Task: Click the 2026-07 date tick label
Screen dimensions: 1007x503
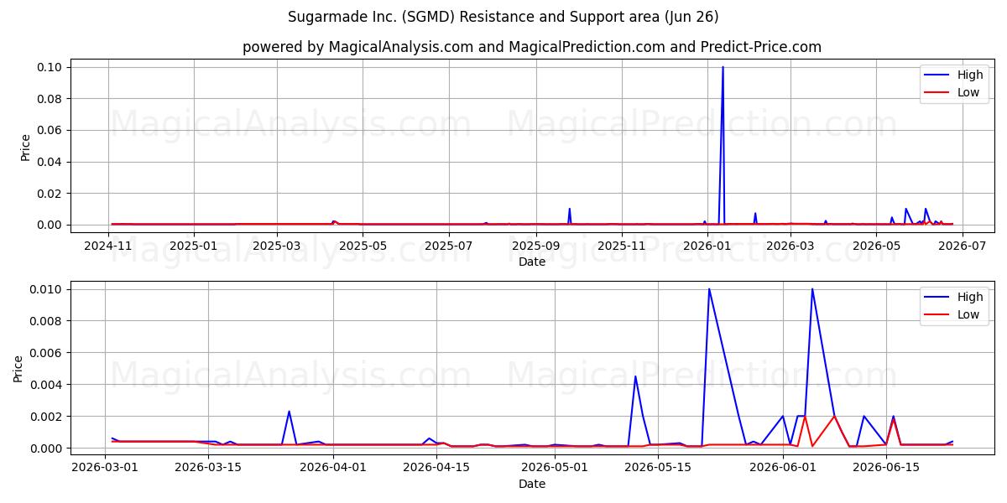Action: (x=961, y=246)
